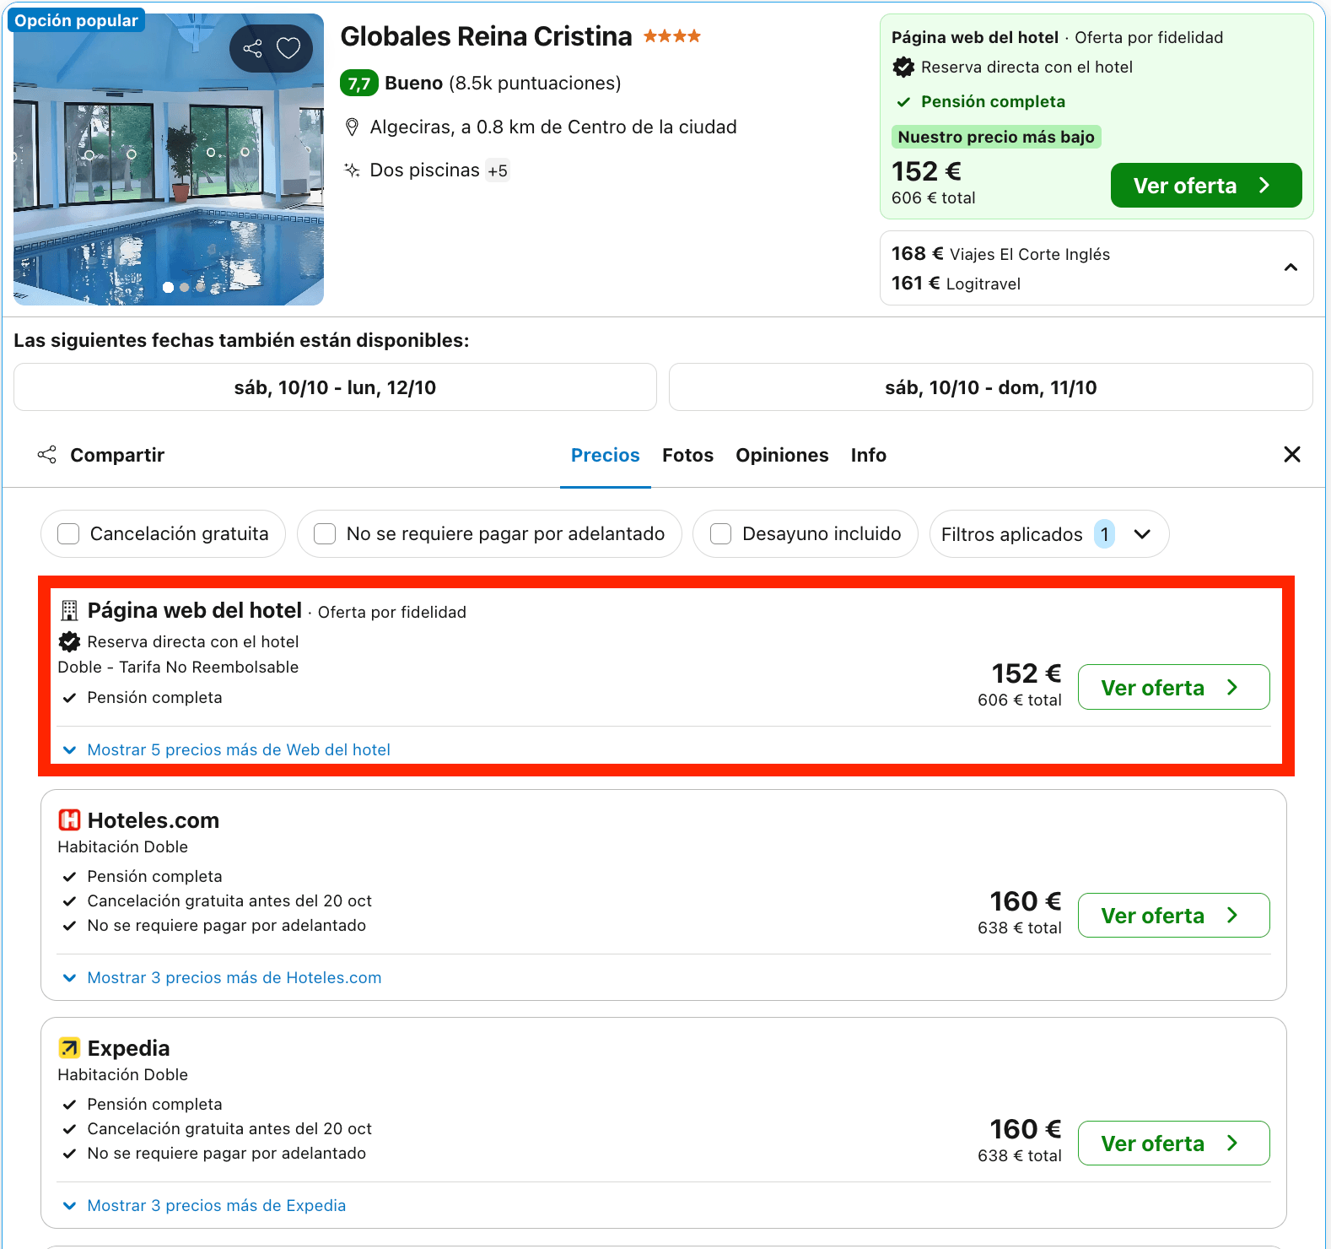This screenshot has width=1331, height=1249.
Task: Click the Globales Reina Cristina hotel title
Action: [486, 37]
